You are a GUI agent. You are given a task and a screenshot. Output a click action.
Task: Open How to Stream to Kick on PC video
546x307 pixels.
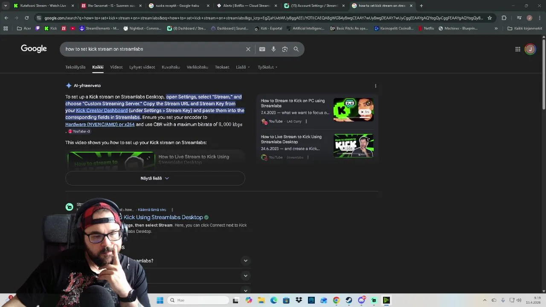pyautogui.click(x=293, y=103)
